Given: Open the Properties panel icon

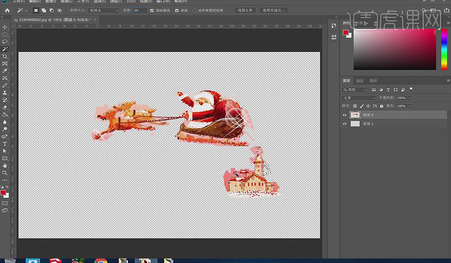Looking at the screenshot, I should [x=333, y=36].
